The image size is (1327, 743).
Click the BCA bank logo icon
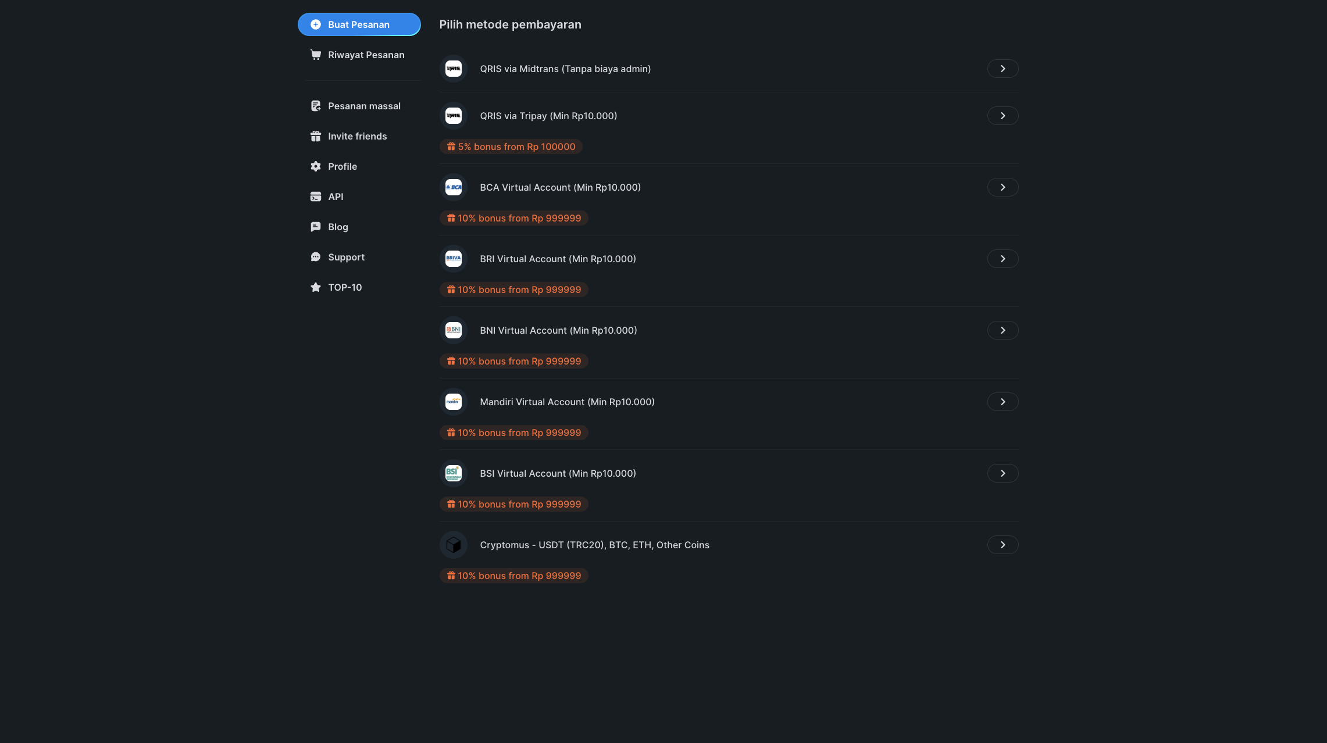pos(453,187)
